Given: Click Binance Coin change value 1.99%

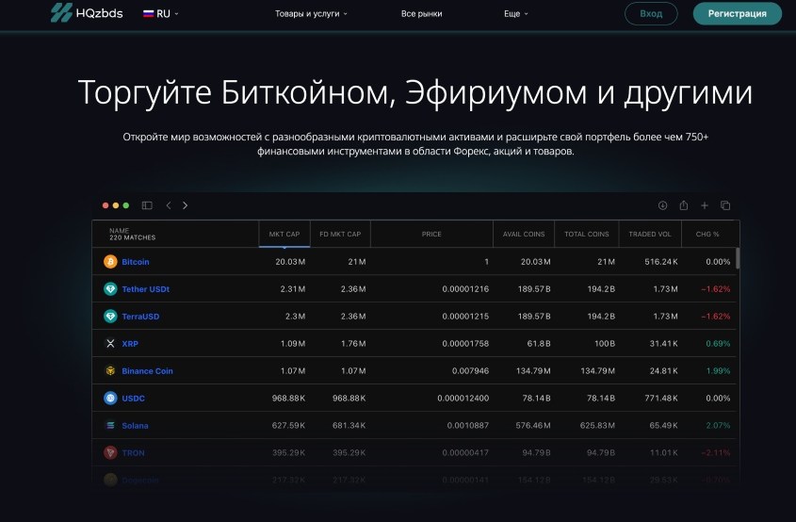Looking at the screenshot, I should click(718, 371).
